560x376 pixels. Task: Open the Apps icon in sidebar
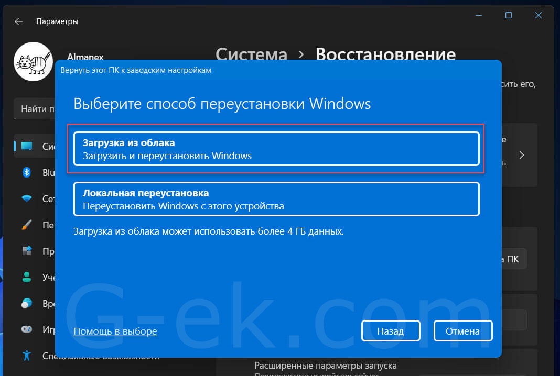pyautogui.click(x=27, y=251)
